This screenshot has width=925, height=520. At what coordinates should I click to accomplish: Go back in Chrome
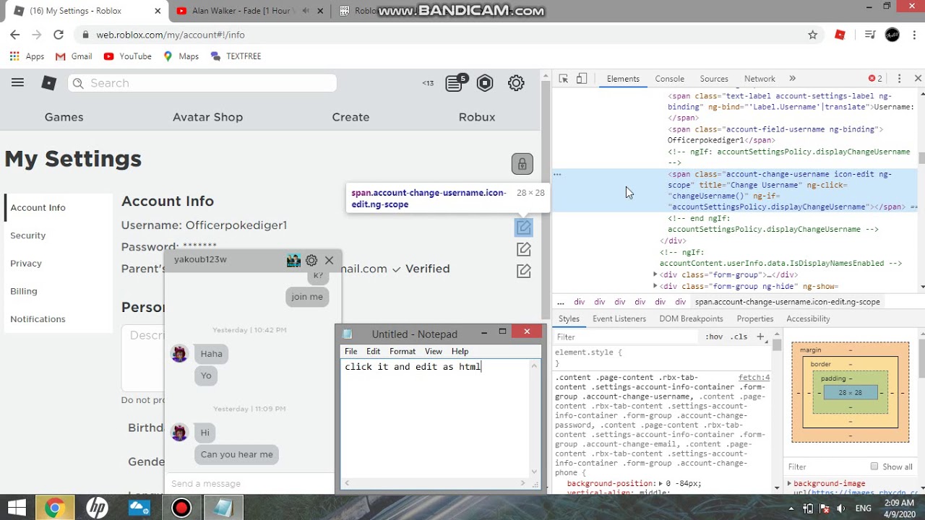click(x=15, y=35)
